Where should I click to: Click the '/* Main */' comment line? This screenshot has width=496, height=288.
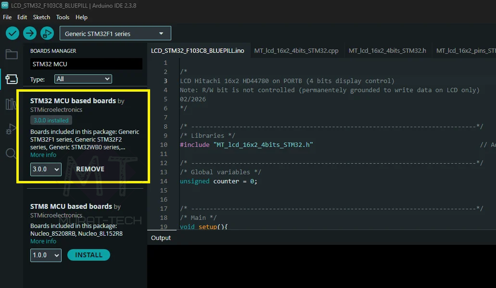198,217
